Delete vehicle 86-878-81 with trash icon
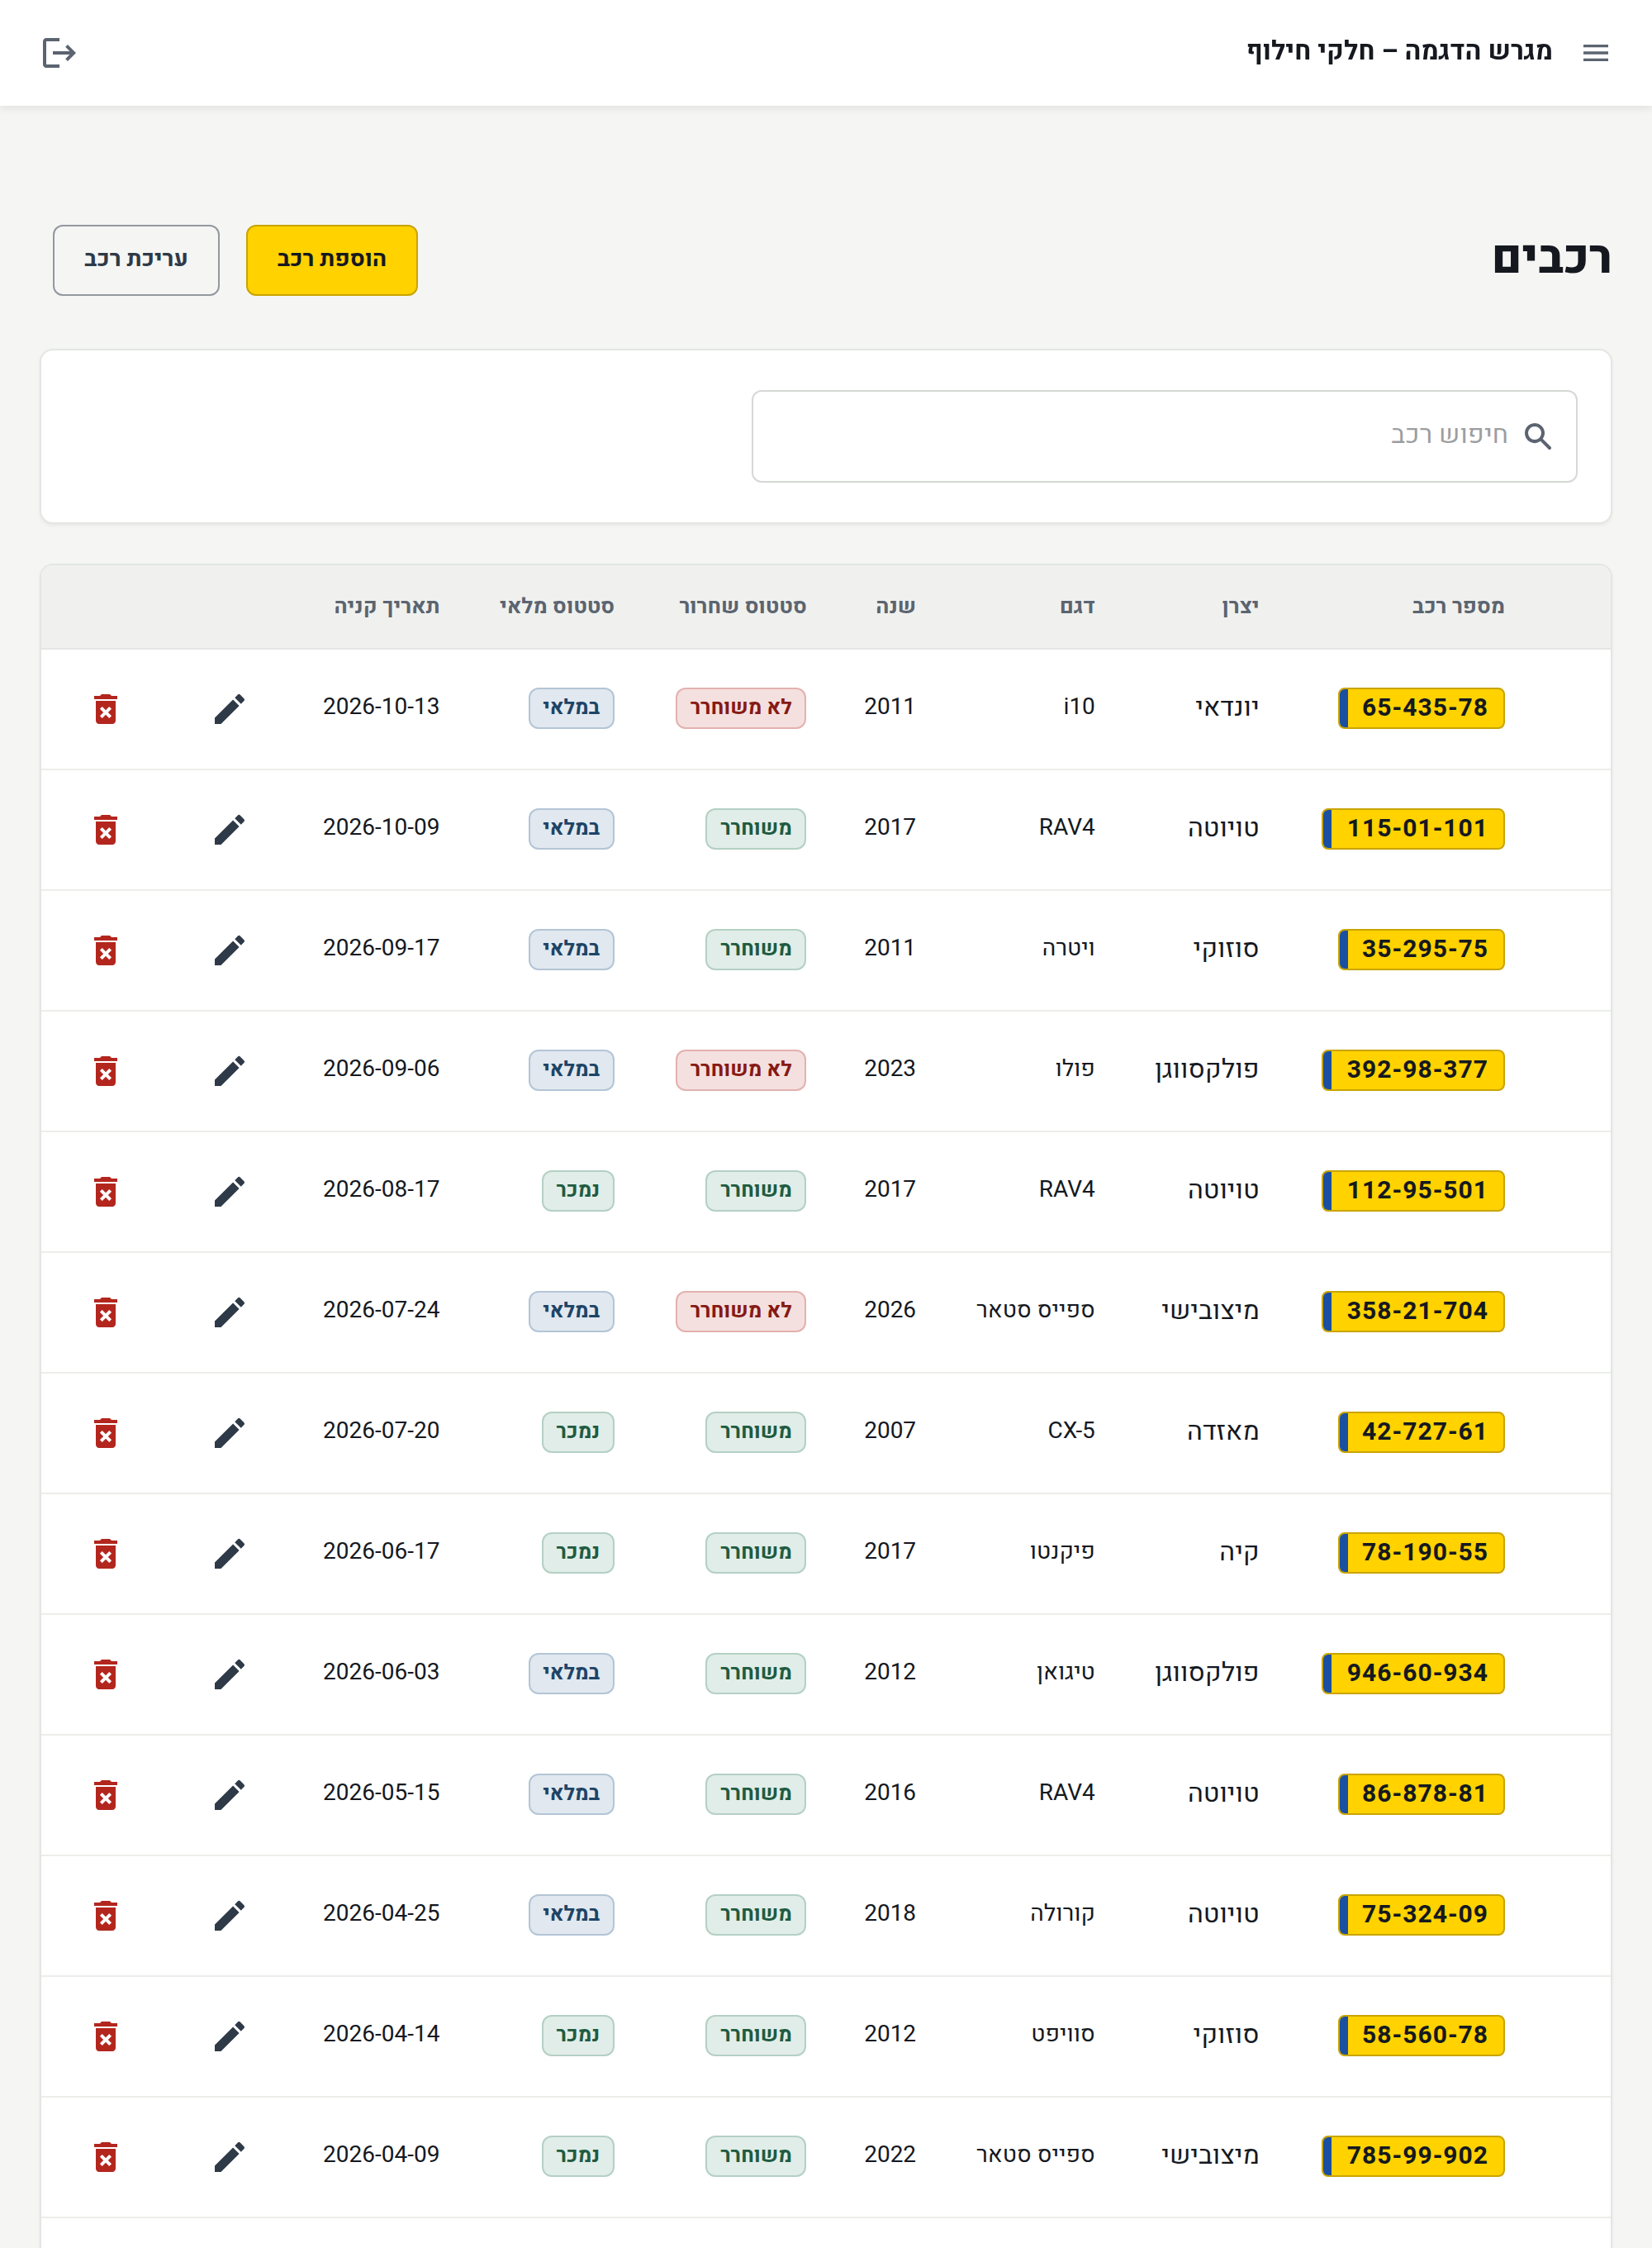Image resolution: width=1652 pixels, height=2248 pixels. [106, 1793]
